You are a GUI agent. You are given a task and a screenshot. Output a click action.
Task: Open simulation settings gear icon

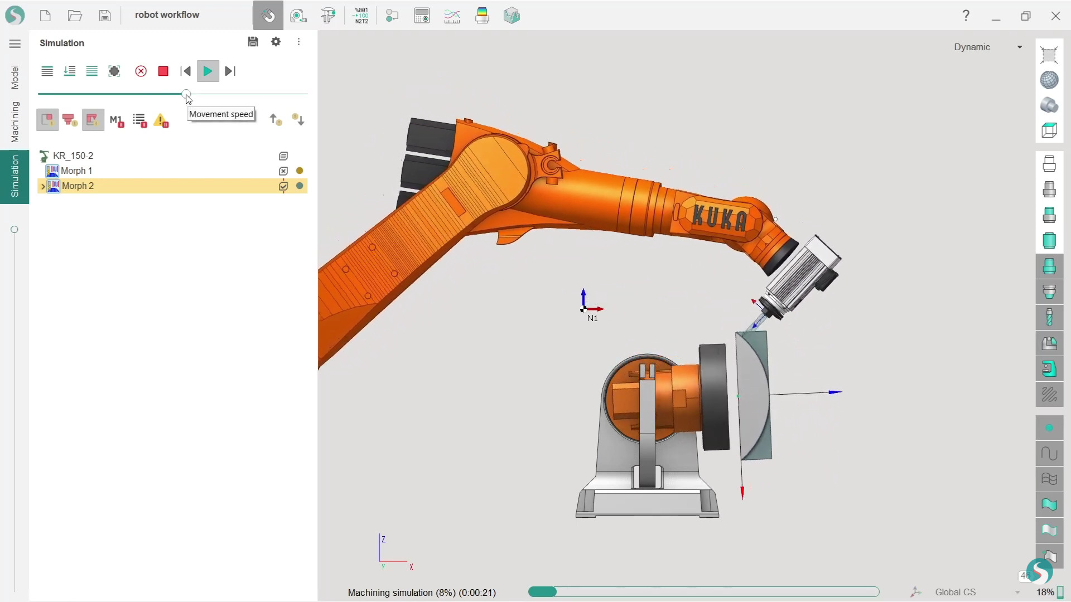point(276,42)
